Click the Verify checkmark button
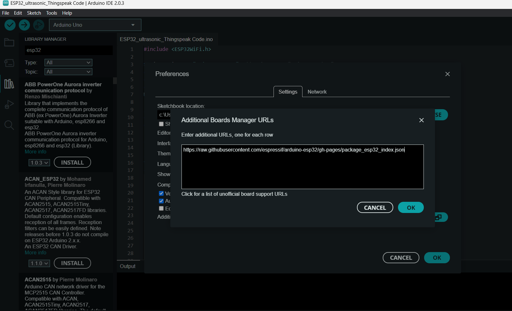512x311 pixels. (x=10, y=25)
